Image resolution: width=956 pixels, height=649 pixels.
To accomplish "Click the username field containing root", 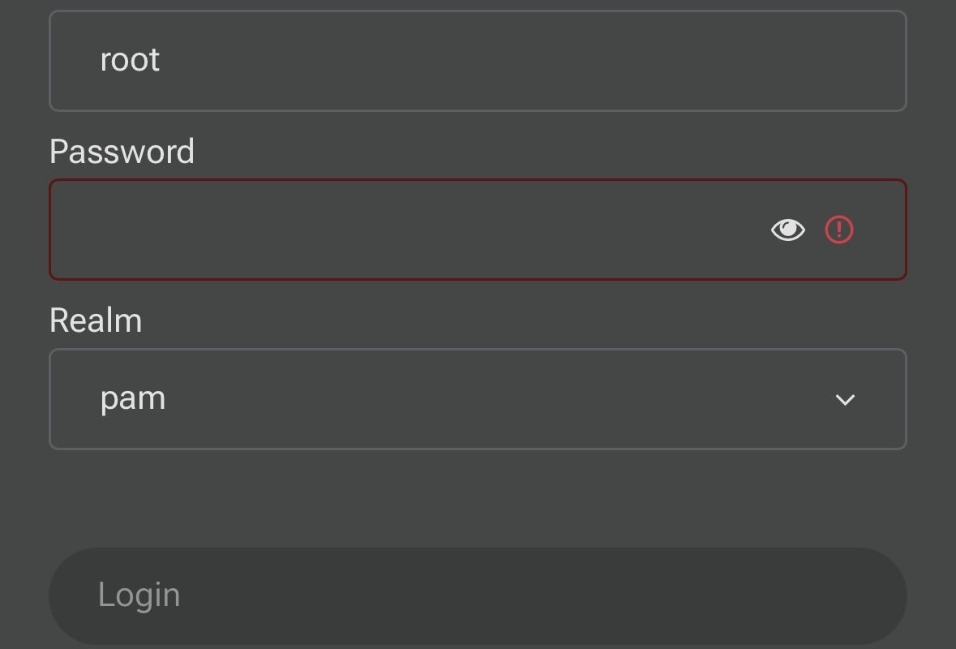I will coord(477,61).
